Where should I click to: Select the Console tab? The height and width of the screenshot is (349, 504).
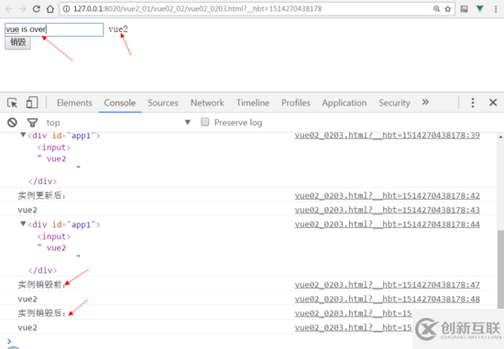[x=119, y=103]
